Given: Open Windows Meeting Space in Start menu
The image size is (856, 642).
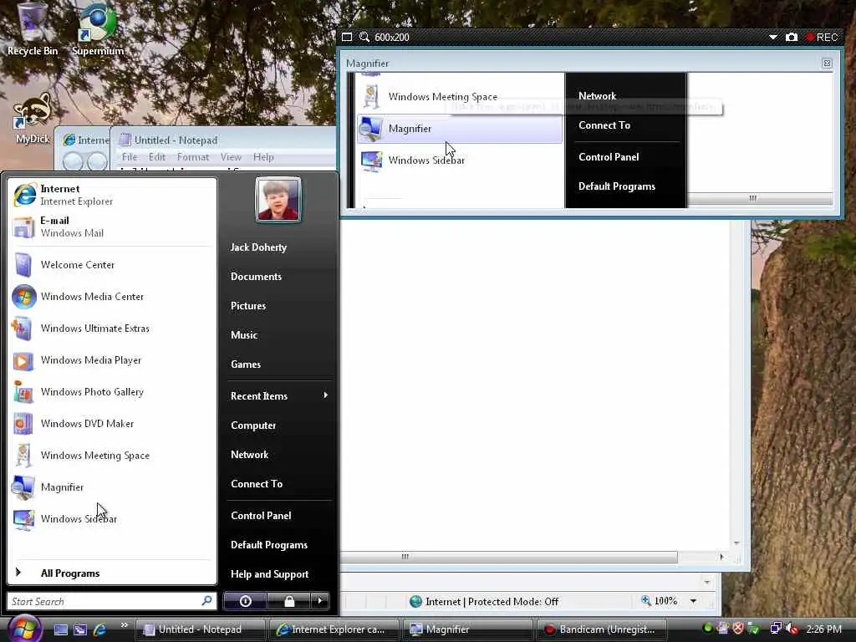Looking at the screenshot, I should point(113,456).
